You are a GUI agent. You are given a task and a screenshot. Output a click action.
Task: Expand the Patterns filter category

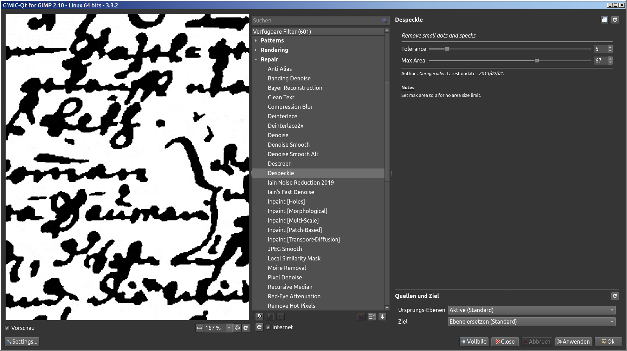[x=256, y=41]
